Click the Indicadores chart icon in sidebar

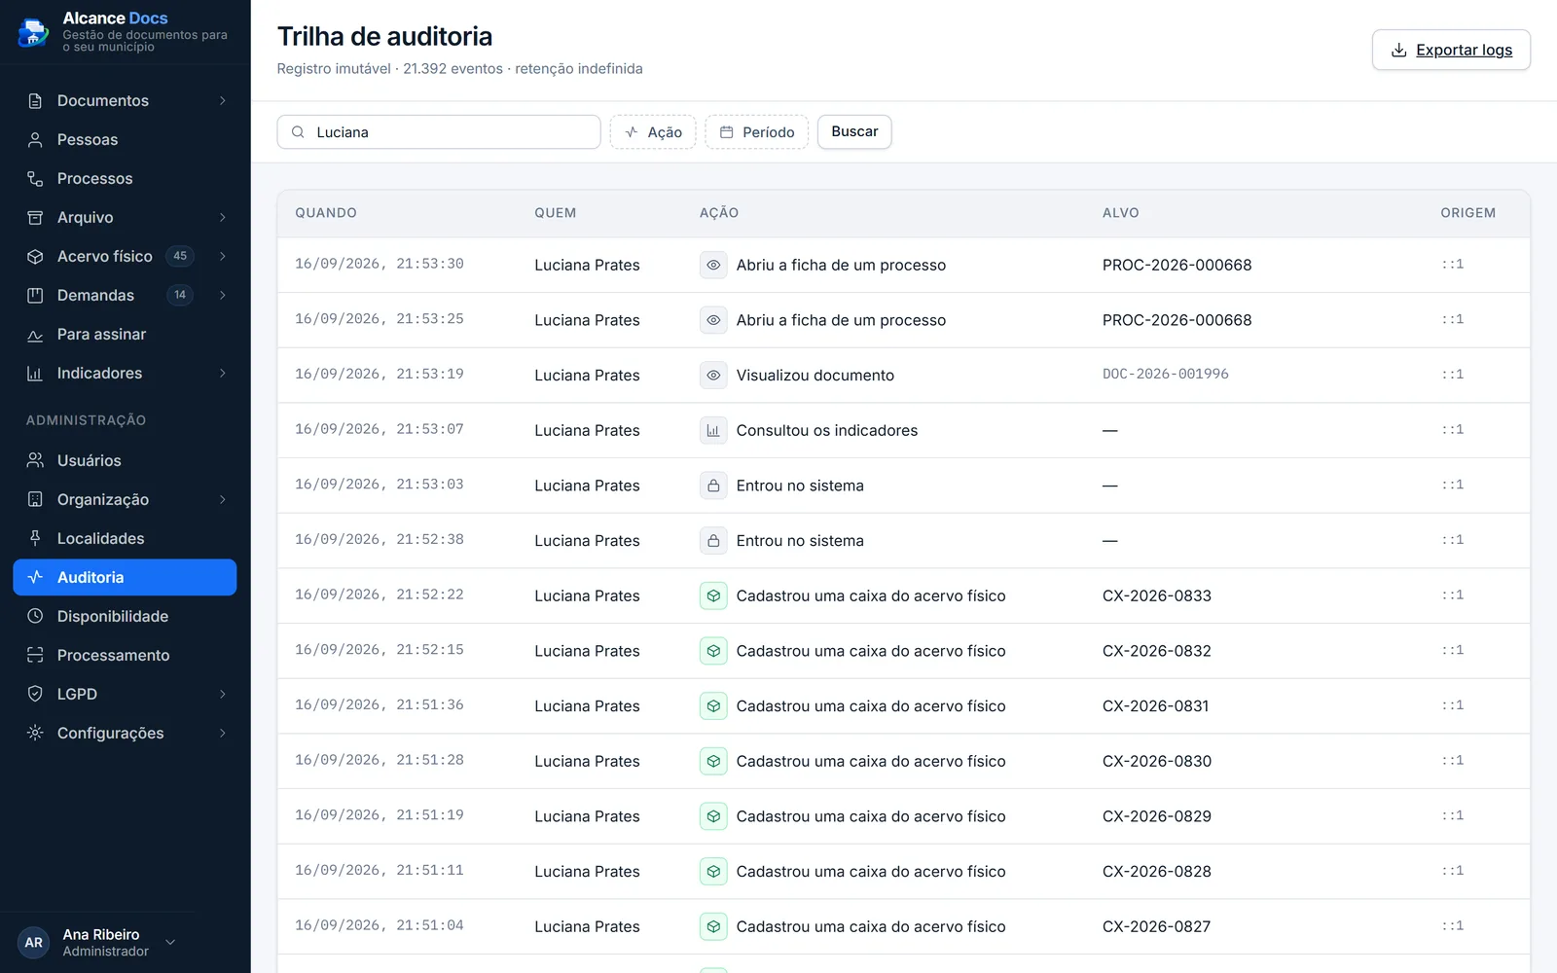35,374
